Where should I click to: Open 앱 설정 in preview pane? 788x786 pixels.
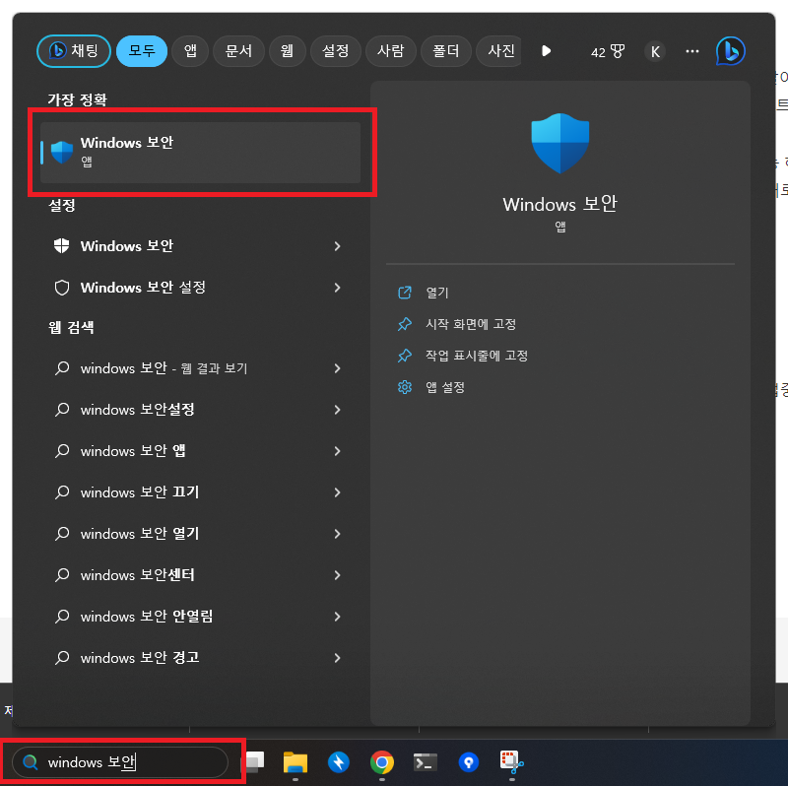(445, 387)
